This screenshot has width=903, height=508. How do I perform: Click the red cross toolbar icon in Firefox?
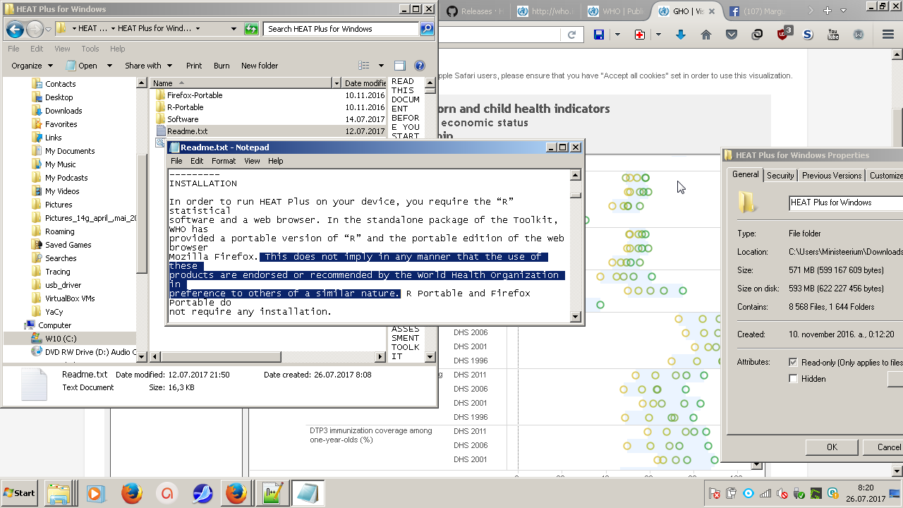coord(640,35)
